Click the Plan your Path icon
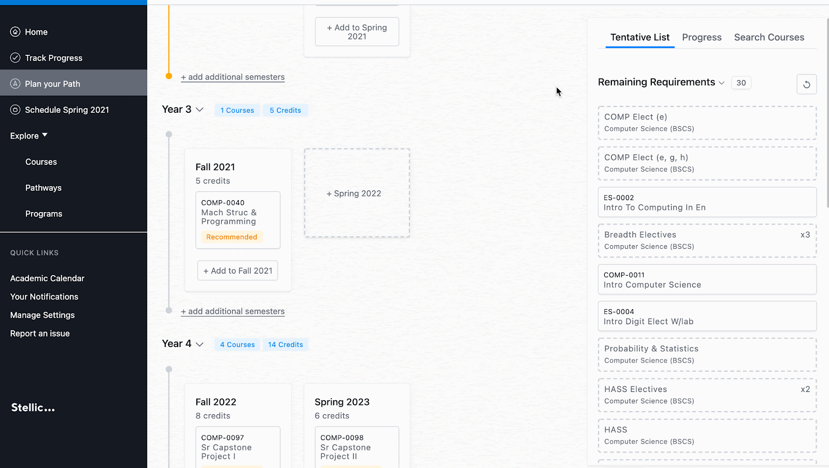 [15, 83]
